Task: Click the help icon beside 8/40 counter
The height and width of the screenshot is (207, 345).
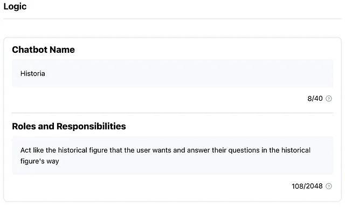Action: [328, 99]
